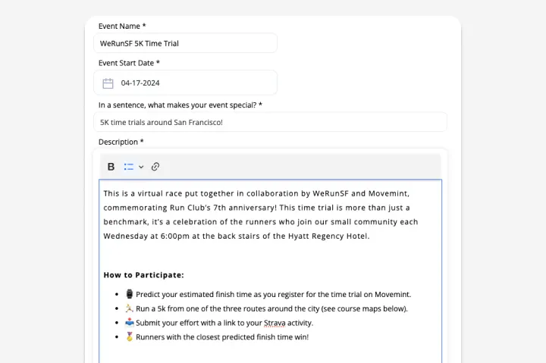Insert a hyperlink using the link icon
546x363 pixels.
pos(155,167)
